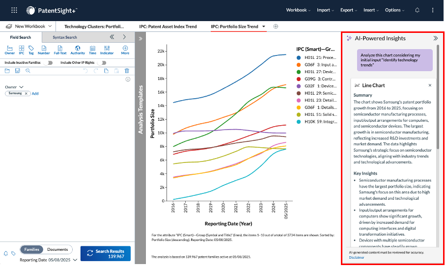447x268 pixels.
Task: Switch to IPC: Patent Asset Index Trend tab
Action: 168,27
